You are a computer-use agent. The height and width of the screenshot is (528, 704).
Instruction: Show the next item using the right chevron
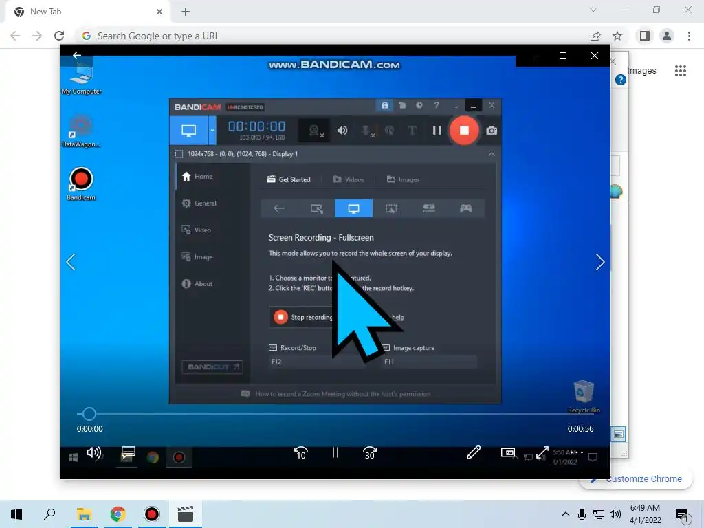point(599,262)
